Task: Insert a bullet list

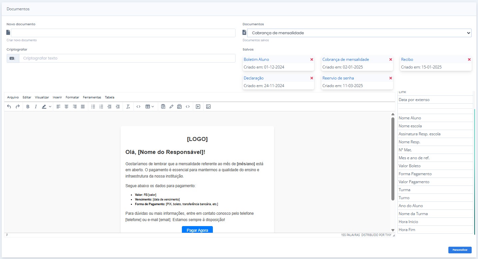Action: coord(93,107)
